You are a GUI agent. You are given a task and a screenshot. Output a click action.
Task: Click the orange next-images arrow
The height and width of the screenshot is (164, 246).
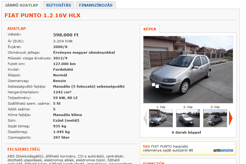230,118
